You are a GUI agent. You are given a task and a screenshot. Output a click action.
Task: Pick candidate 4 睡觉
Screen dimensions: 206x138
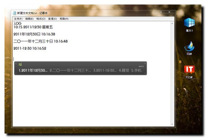click(x=124, y=71)
